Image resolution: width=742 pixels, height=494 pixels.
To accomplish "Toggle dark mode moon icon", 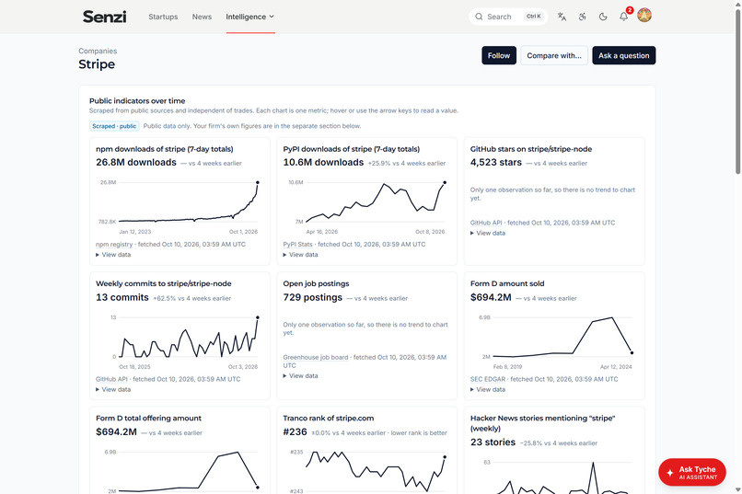I will 603,17.
